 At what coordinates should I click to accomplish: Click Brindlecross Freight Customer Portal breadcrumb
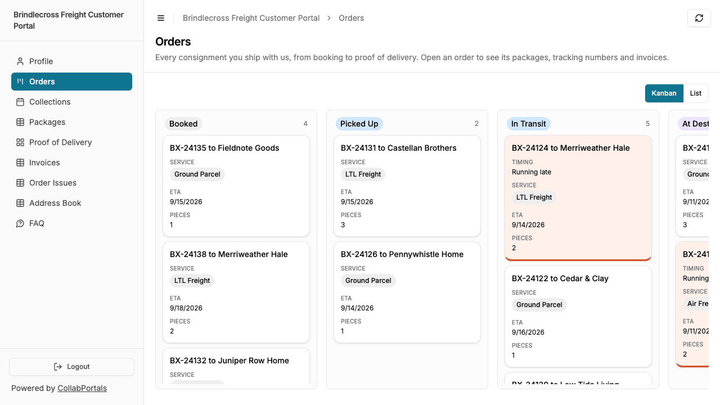tap(251, 18)
